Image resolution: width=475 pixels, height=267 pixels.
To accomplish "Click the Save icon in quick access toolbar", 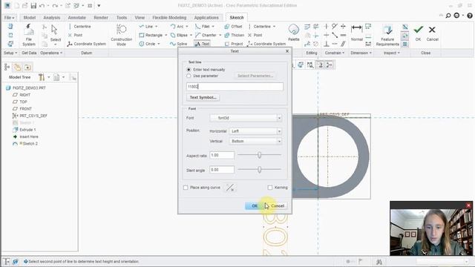I will (33, 5).
